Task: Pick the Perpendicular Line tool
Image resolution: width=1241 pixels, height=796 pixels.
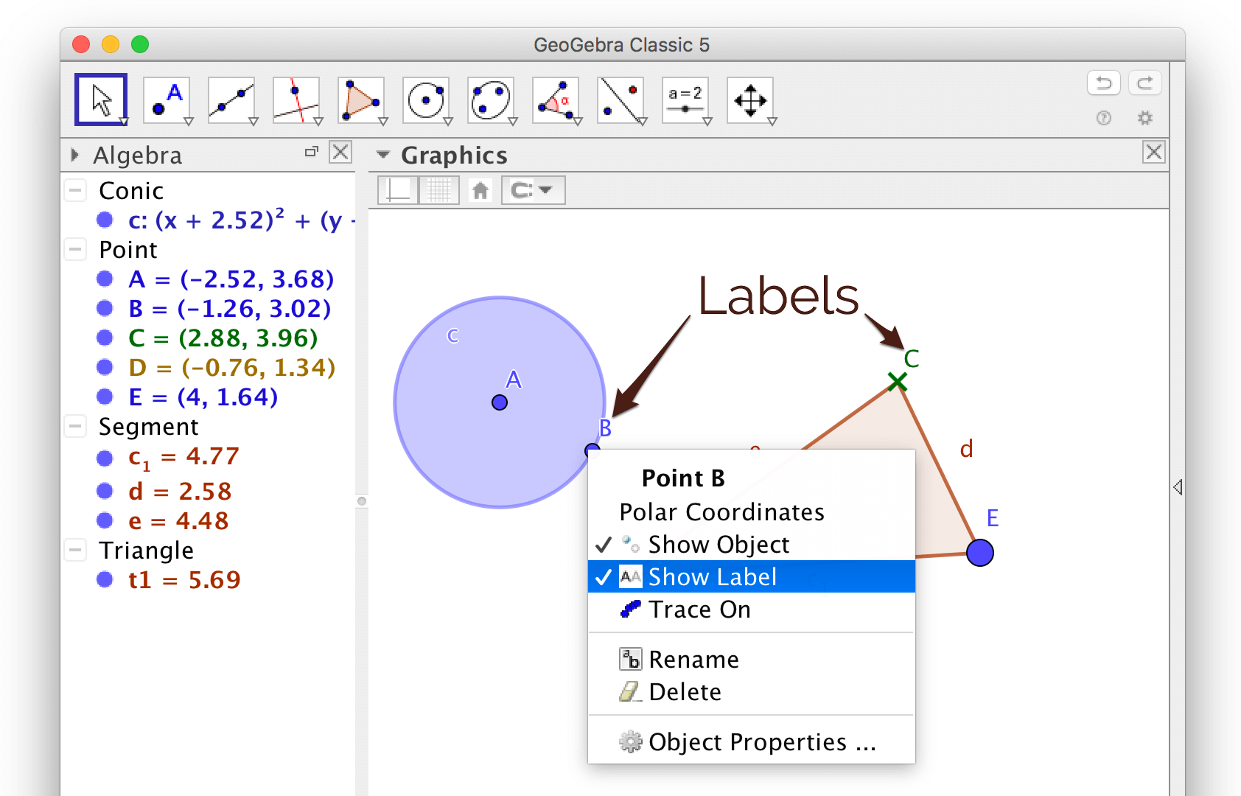Action: 296,99
